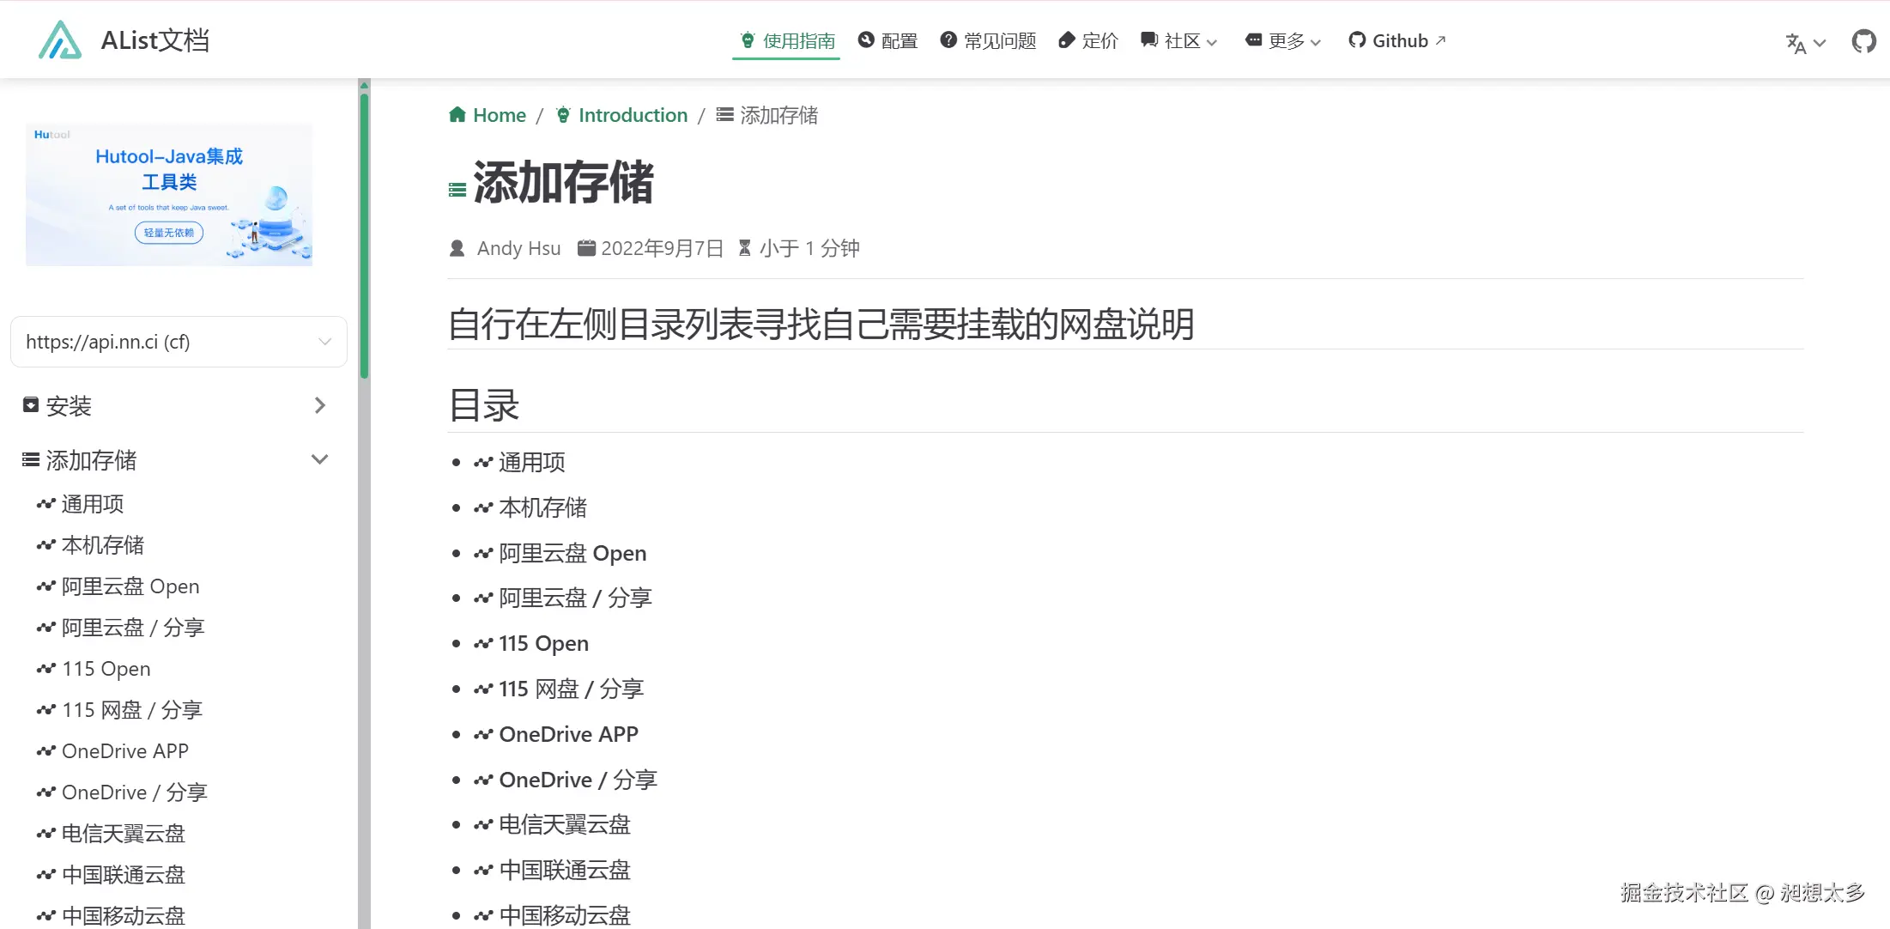Viewport: 1890px width, 929px height.
Task: Click the 安装 box icon in sidebar
Action: pos(31,405)
